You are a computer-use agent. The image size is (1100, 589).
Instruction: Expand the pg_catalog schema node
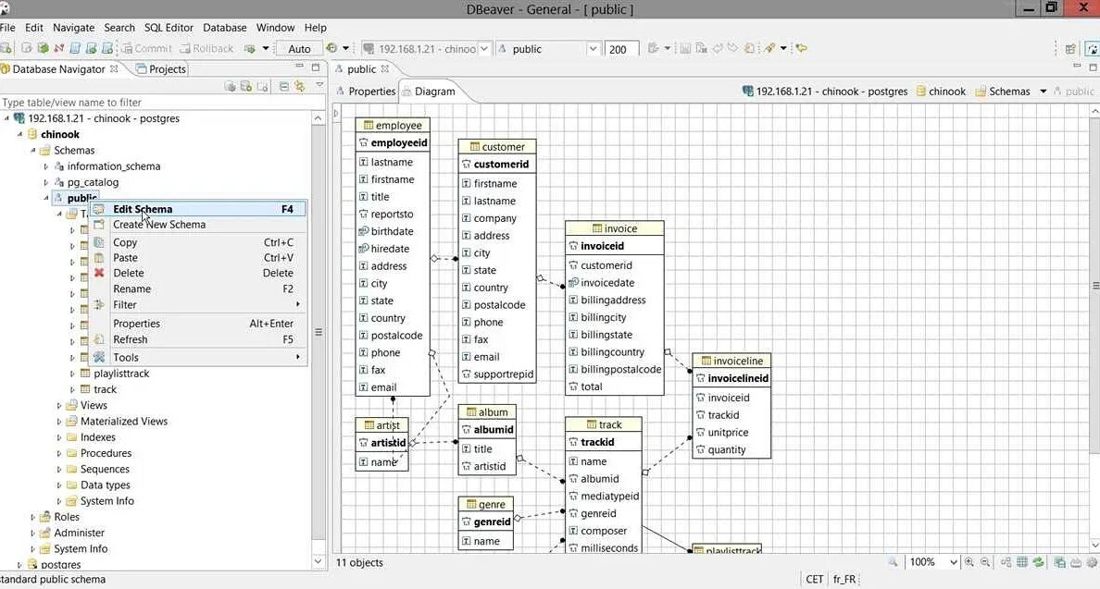tap(46, 183)
